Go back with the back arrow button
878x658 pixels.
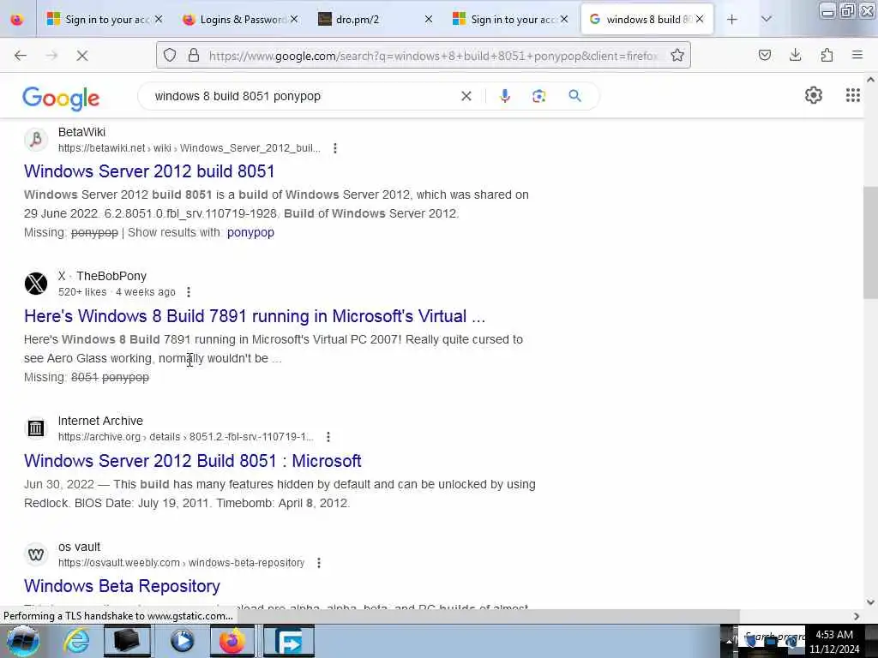pyautogui.click(x=21, y=56)
